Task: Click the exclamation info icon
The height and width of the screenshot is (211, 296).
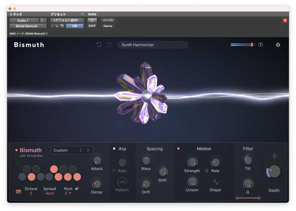Action: point(260,45)
